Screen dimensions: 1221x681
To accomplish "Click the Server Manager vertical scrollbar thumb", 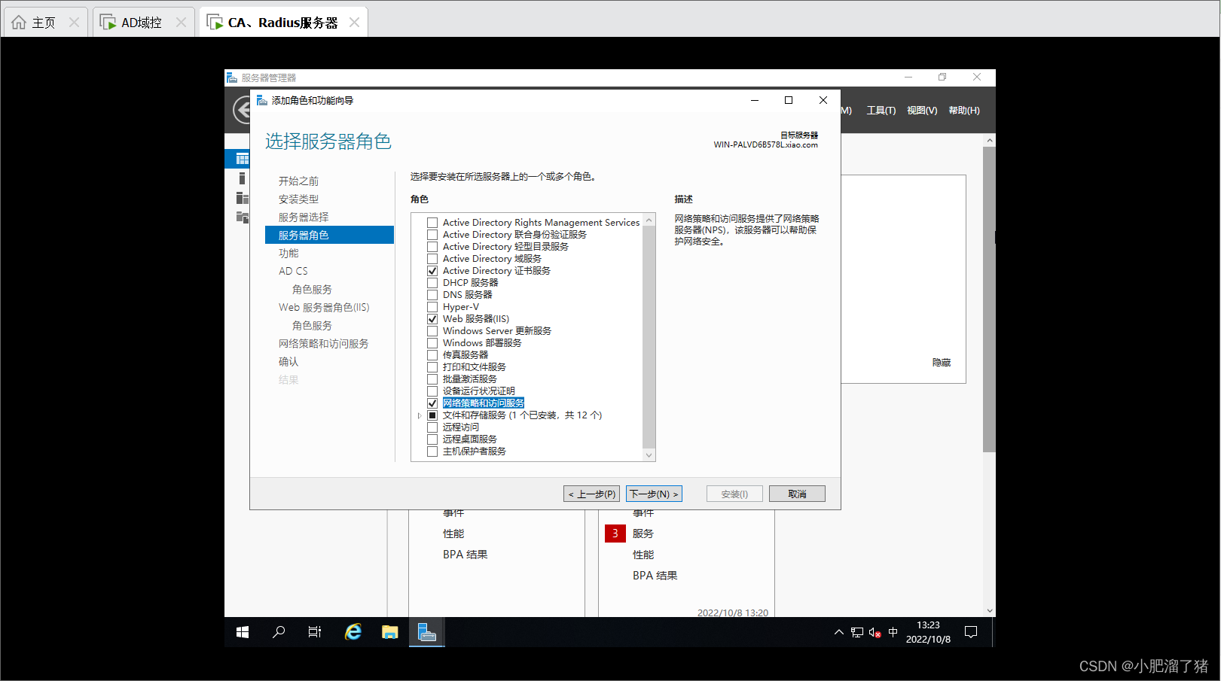I will point(989,299).
